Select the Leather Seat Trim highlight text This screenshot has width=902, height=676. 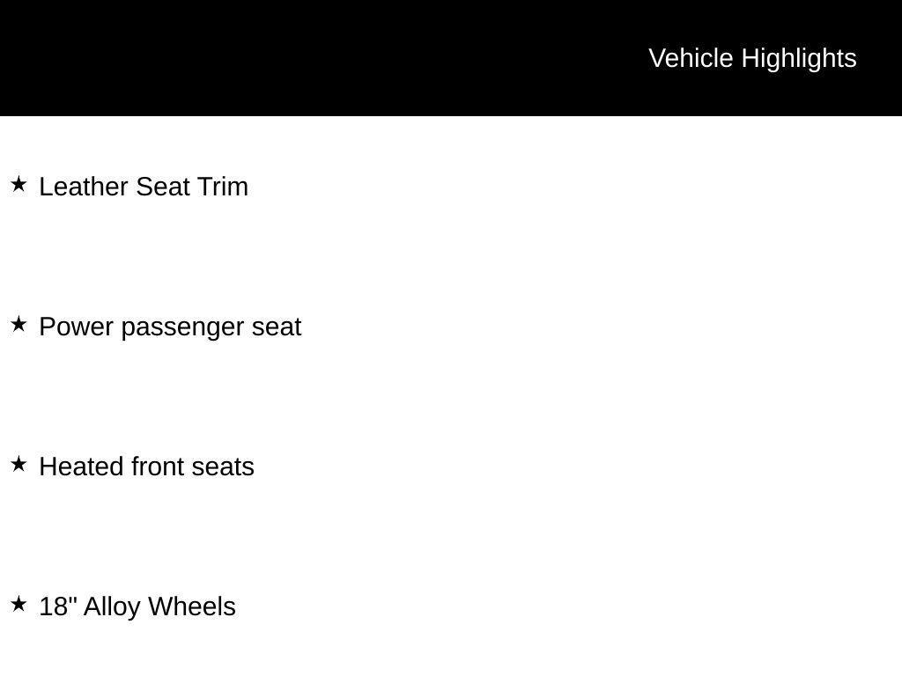(x=144, y=187)
